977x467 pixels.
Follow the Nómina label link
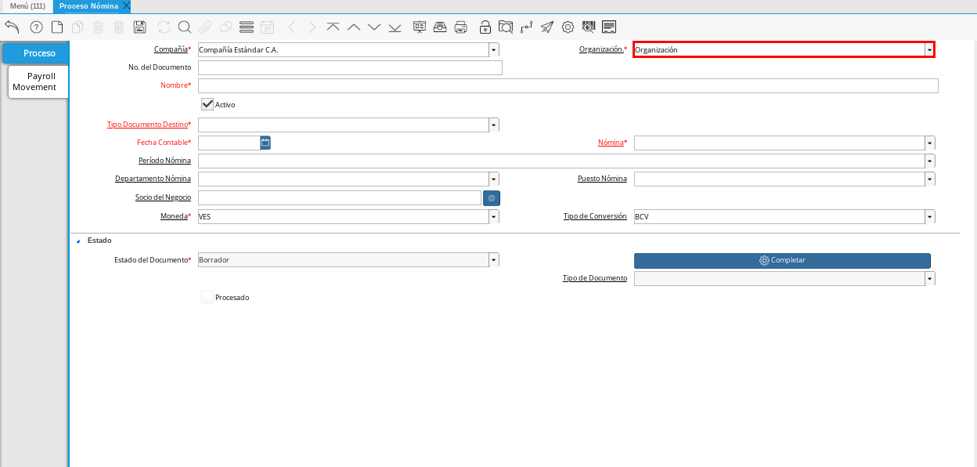611,143
